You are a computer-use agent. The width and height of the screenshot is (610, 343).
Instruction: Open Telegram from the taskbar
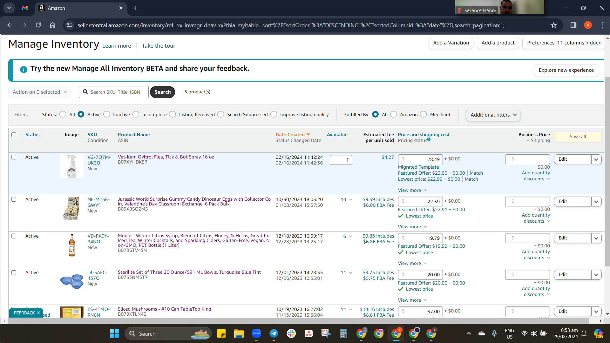coord(274,333)
